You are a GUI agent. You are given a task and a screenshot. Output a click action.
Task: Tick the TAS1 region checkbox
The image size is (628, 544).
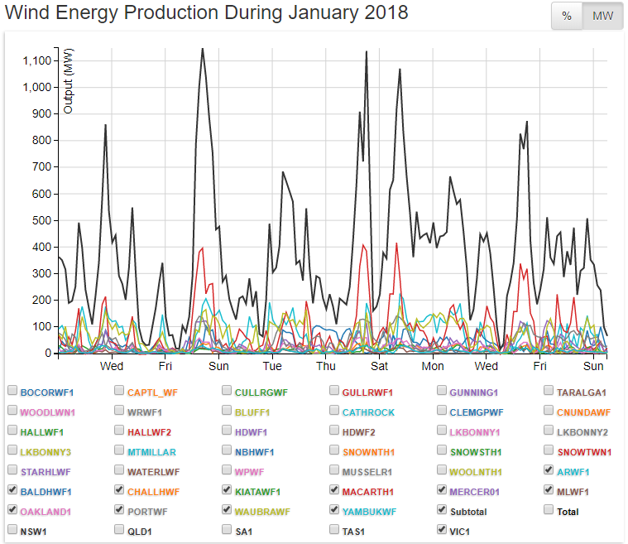(335, 530)
